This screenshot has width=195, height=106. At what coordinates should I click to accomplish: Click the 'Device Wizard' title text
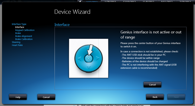(72, 12)
